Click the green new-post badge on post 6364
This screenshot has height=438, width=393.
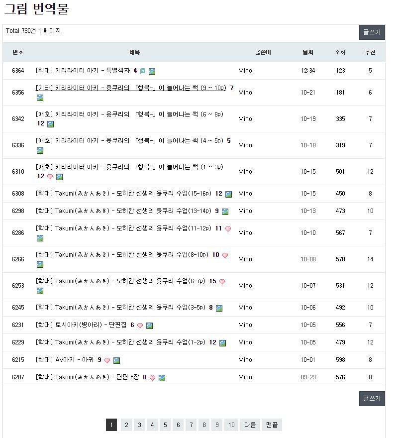(143, 71)
